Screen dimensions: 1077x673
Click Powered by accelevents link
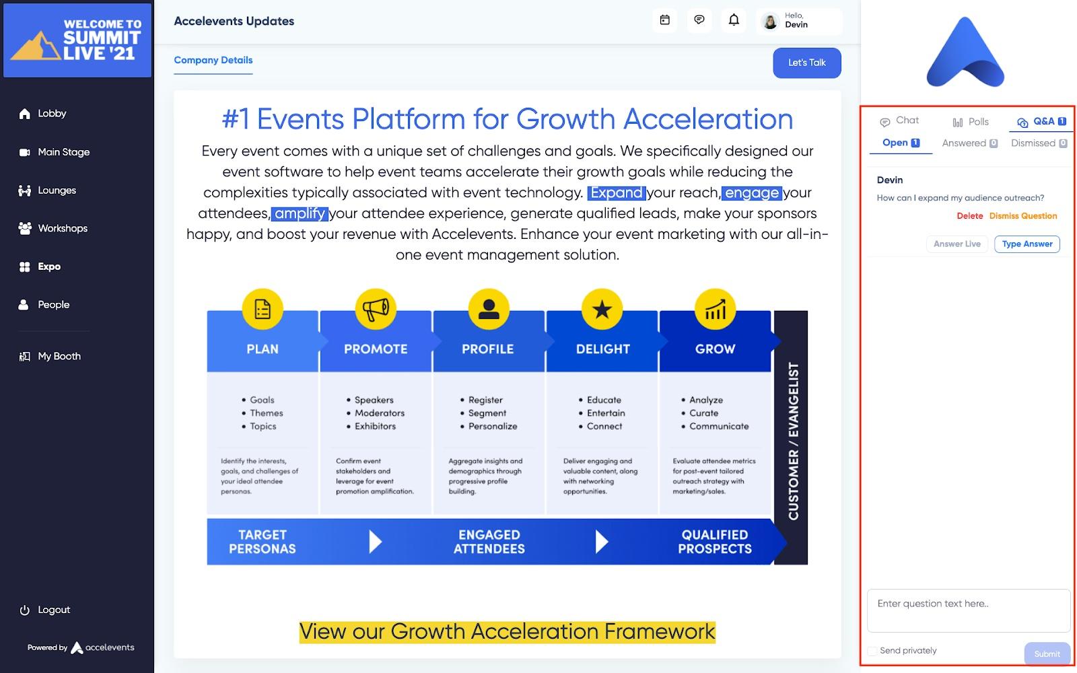pyautogui.click(x=81, y=648)
